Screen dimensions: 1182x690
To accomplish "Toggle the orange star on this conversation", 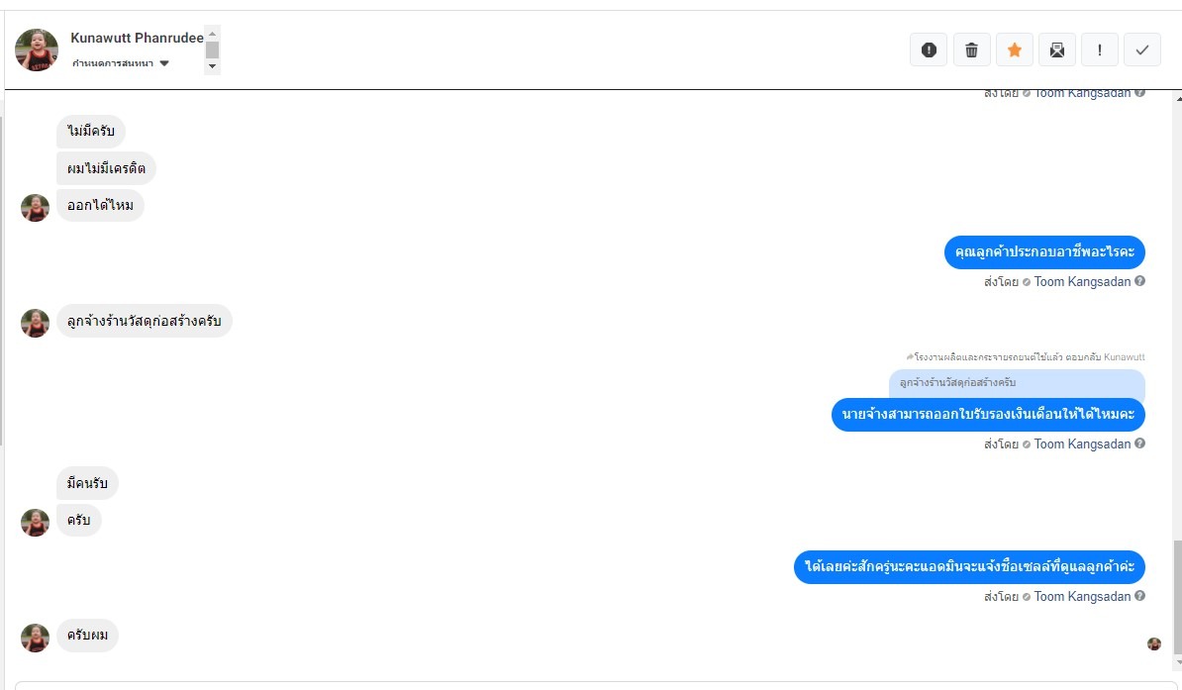I will [x=1015, y=49].
